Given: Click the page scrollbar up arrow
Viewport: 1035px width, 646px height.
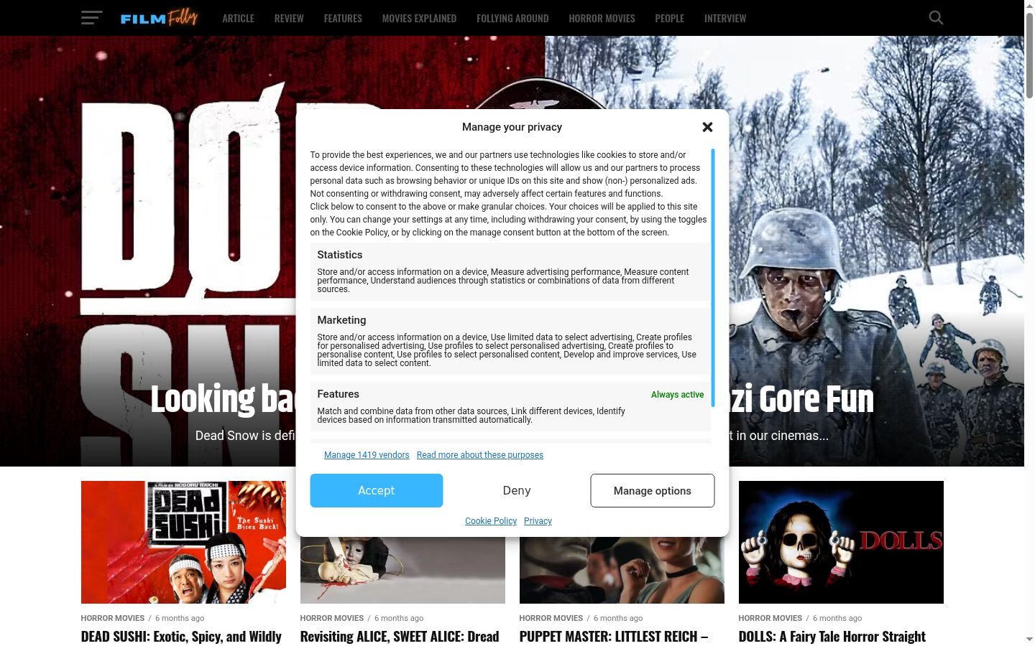Looking at the screenshot, I should (x=1029, y=5).
